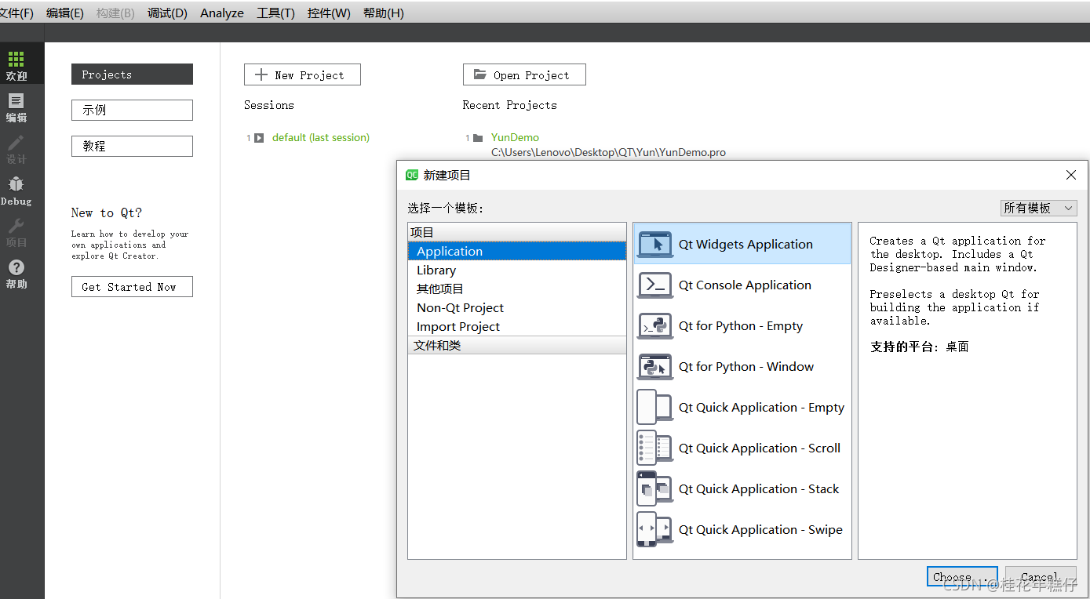Select Library project category
Viewport: 1090px width, 599px height.
click(x=517, y=270)
